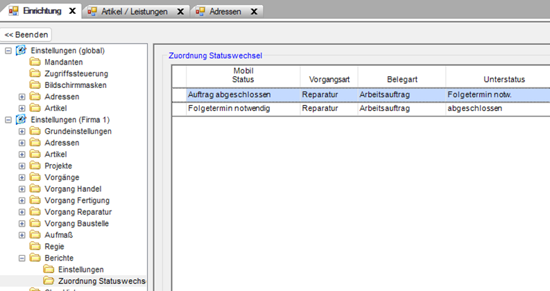Screen dimensions: 550x291
Task: Click the Einstellungen (global) settings icon
Action: [21, 51]
